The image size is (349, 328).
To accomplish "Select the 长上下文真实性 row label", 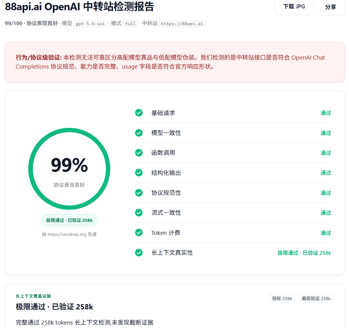I will [172, 253].
